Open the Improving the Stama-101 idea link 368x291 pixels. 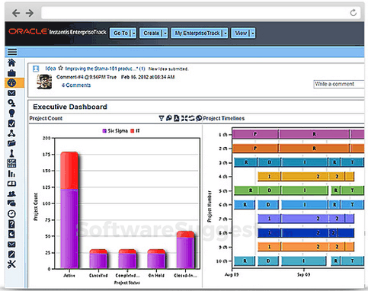[x=105, y=69]
